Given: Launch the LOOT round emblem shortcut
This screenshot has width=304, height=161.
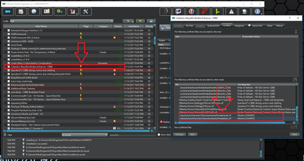Looking at the screenshot, I should click(191, 12).
